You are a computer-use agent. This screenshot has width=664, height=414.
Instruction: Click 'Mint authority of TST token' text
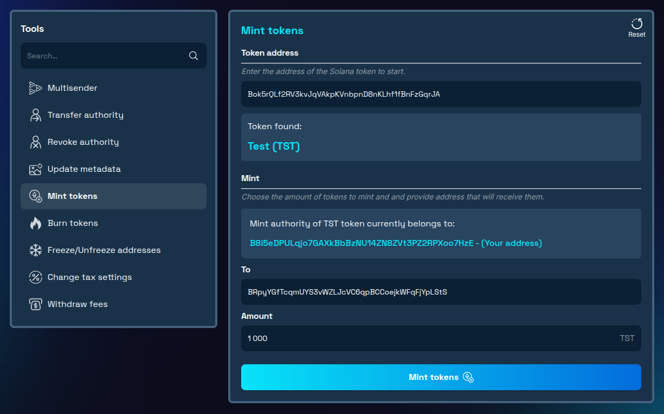[x=352, y=224]
